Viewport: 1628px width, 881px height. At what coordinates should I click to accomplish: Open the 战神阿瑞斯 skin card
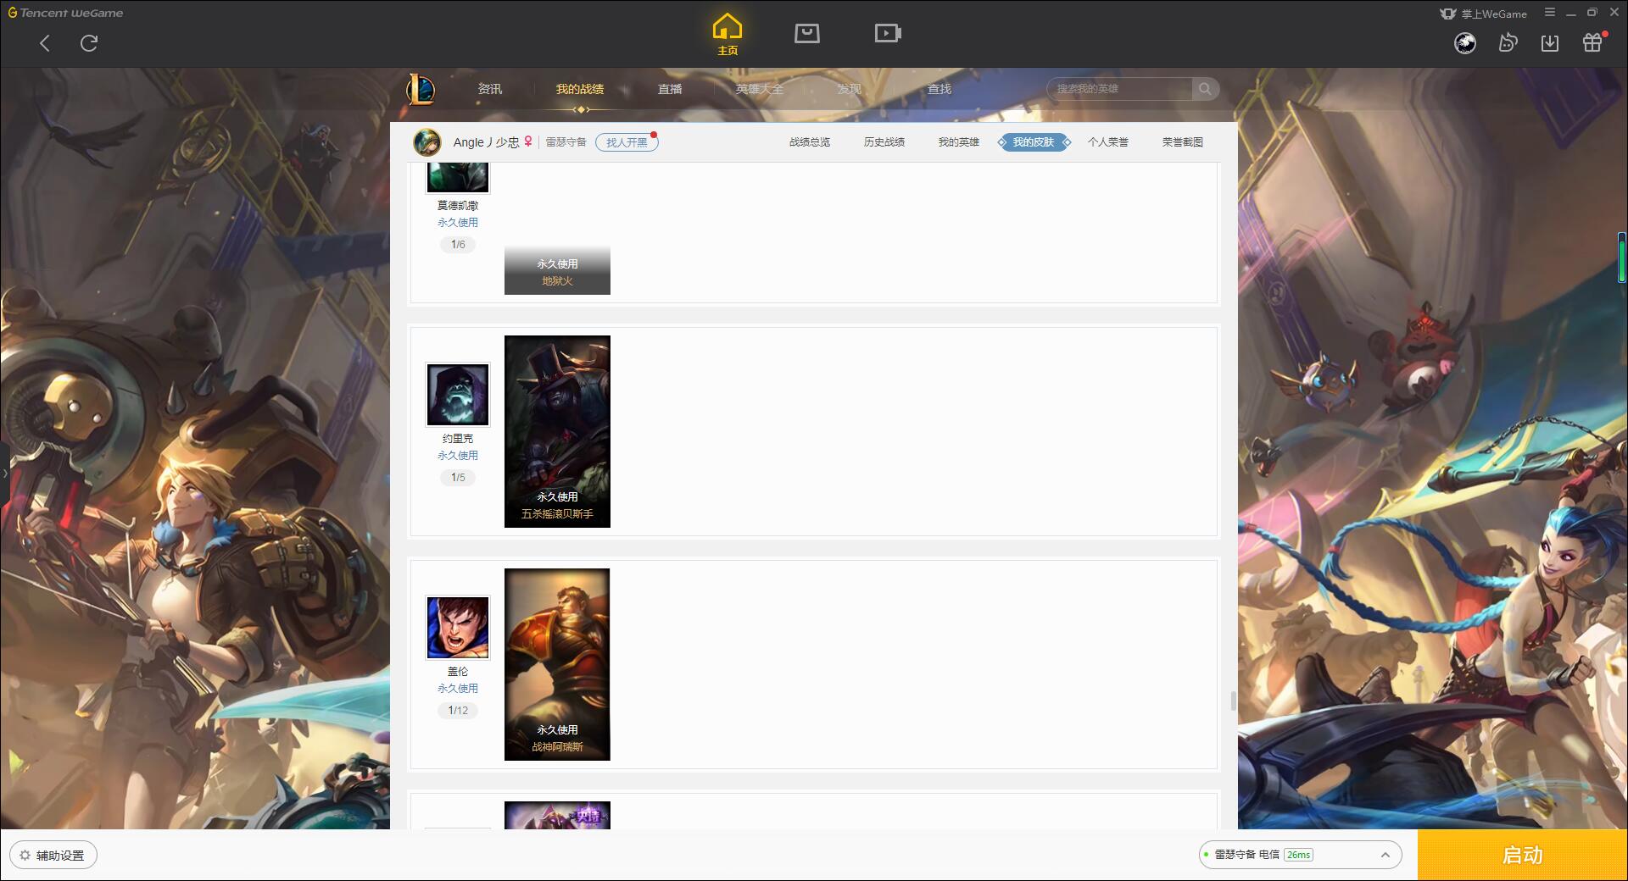557,664
